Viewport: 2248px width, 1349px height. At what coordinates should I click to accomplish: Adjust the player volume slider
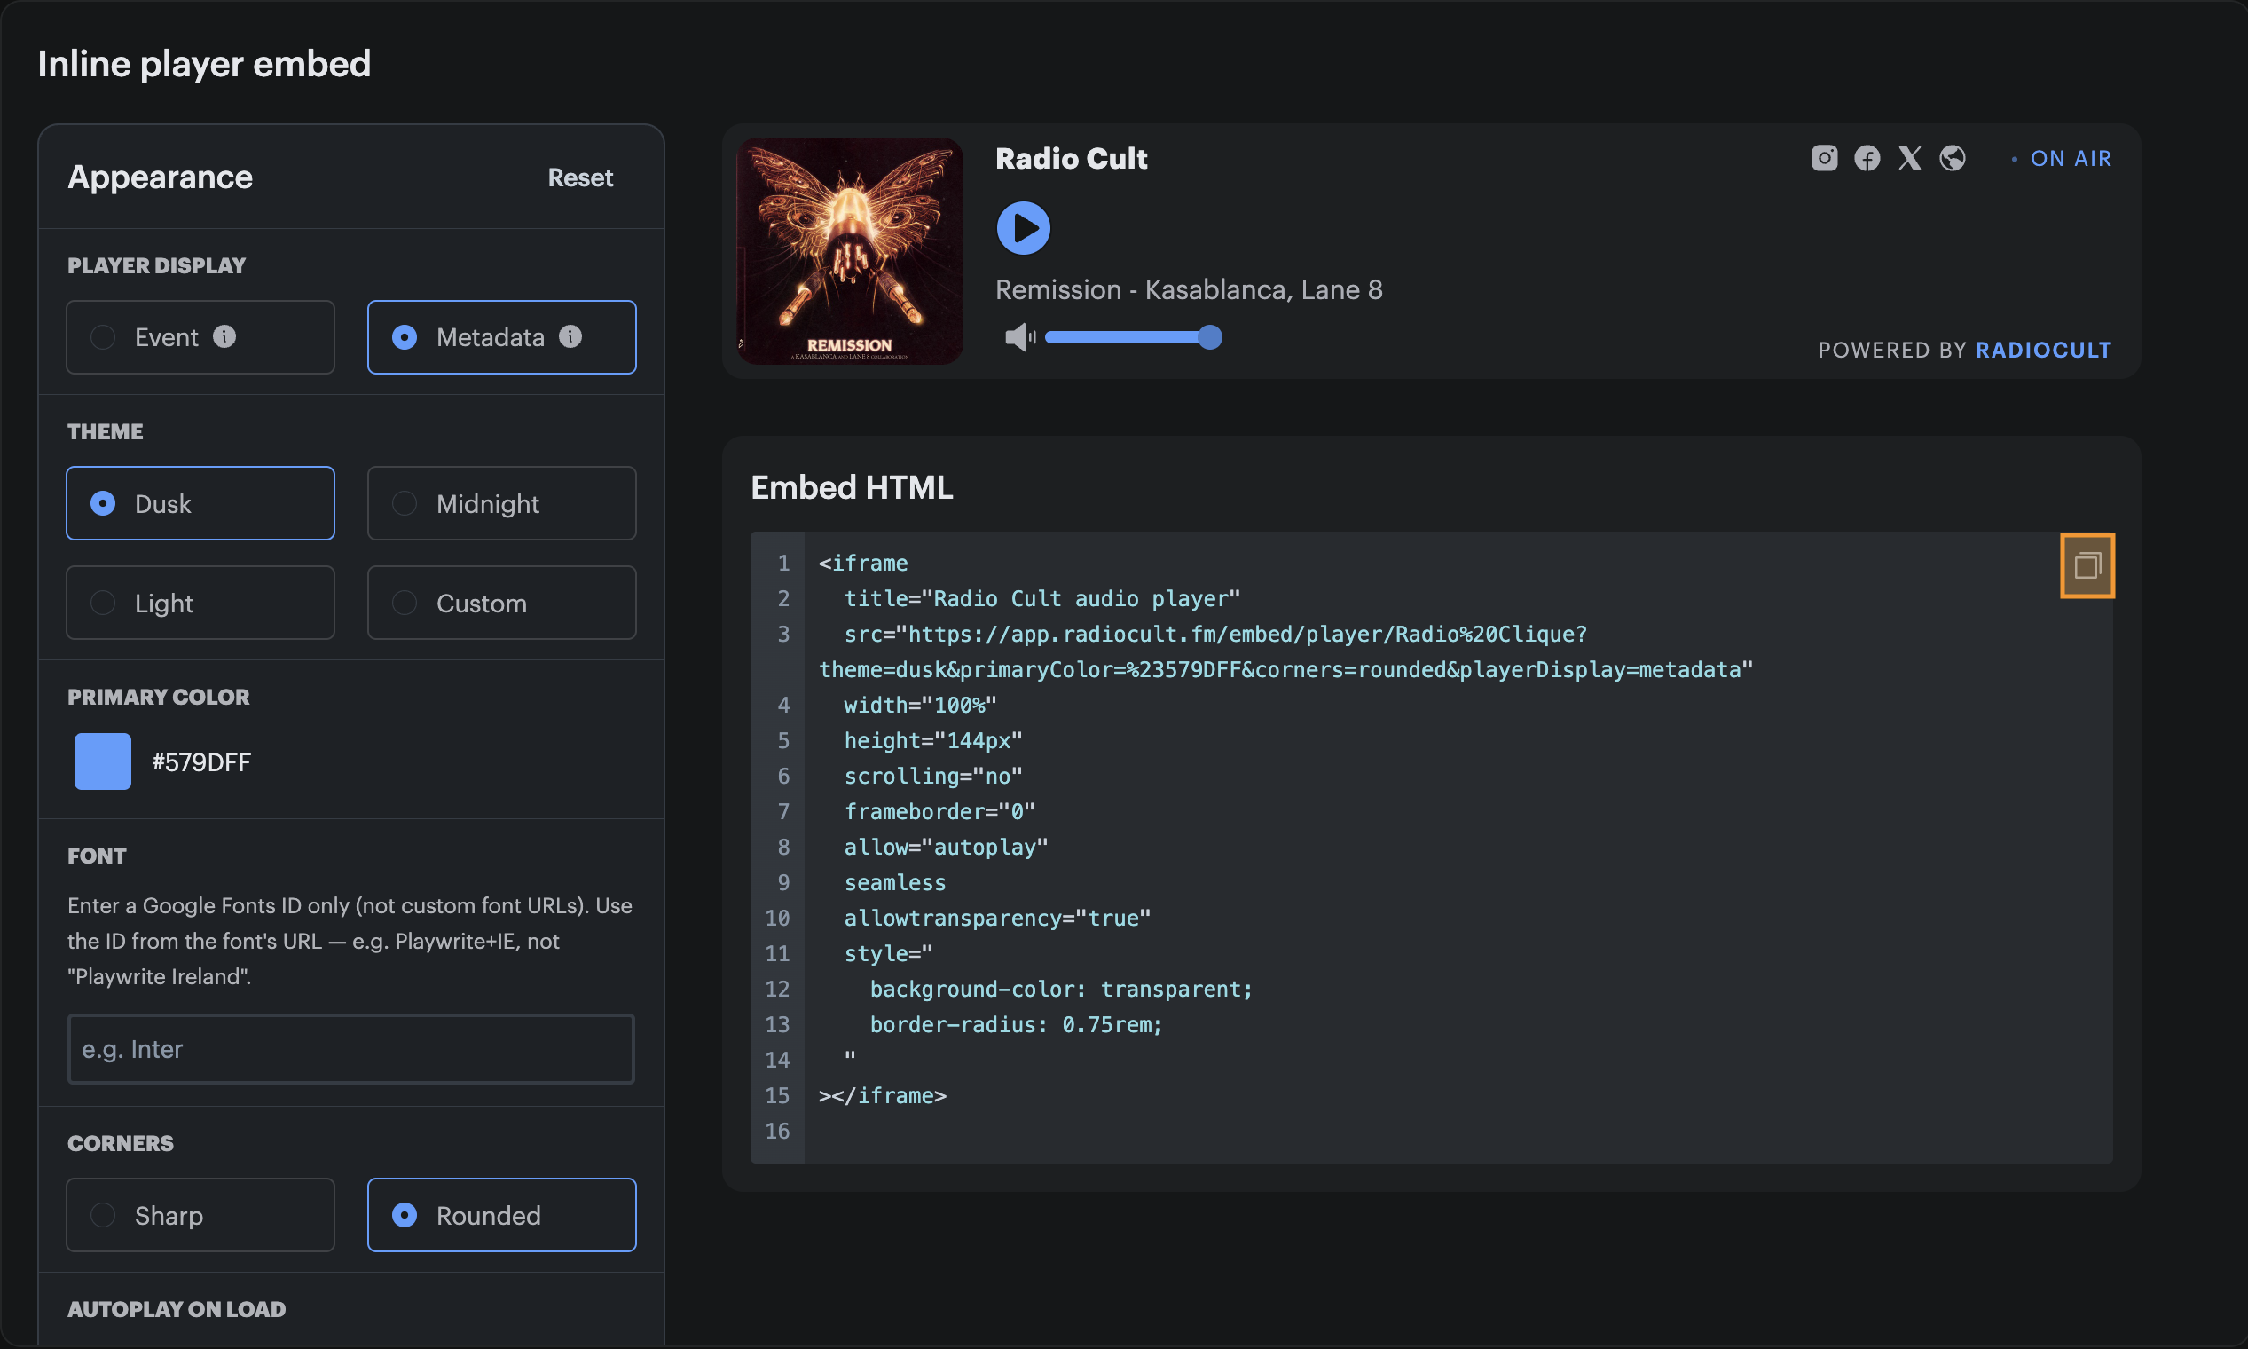(1133, 337)
